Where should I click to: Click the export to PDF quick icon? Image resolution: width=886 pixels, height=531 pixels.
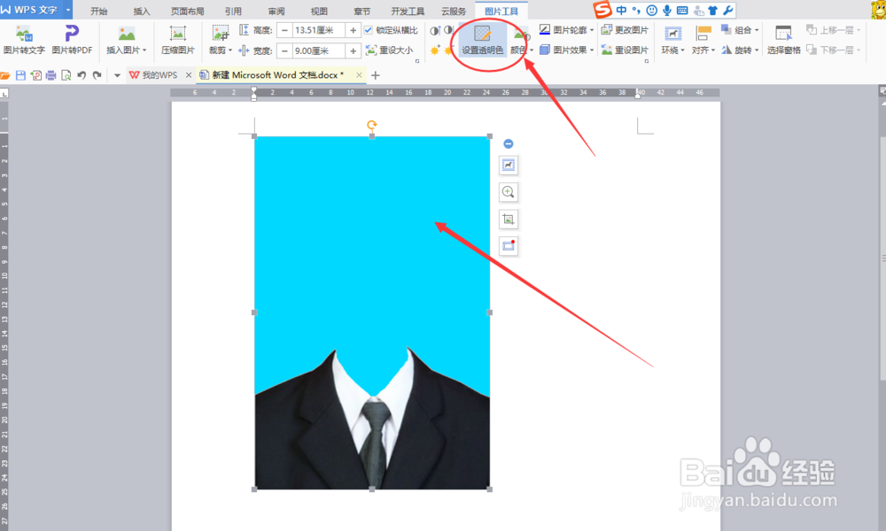[36, 75]
